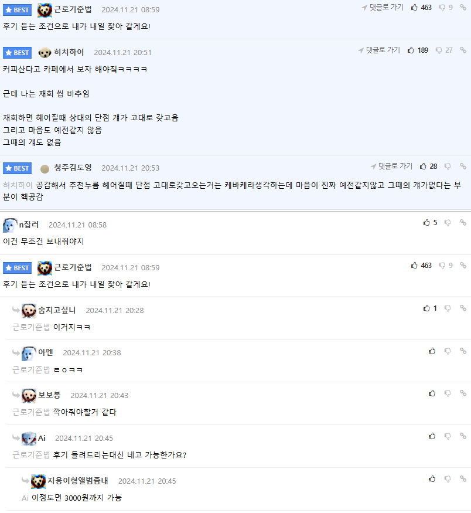471x513 pixels.
Task: Select the Ai mention in 지용이형앨범좀내's reply
Action: click(25, 498)
